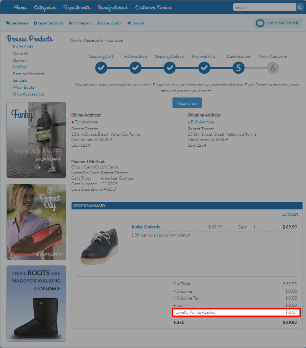Edit the billing address
This screenshot has height=348, width=306.
pyautogui.click(x=86, y=122)
